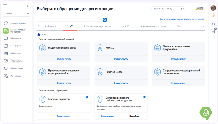This screenshot has width=218, height=124.
Task: Click Сопровождение корпоративной системы icon
Action: click(157, 72)
